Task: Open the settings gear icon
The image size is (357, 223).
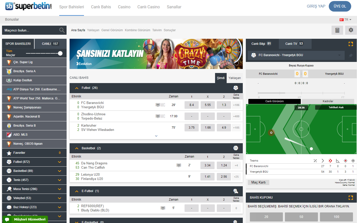Action: (351, 30)
